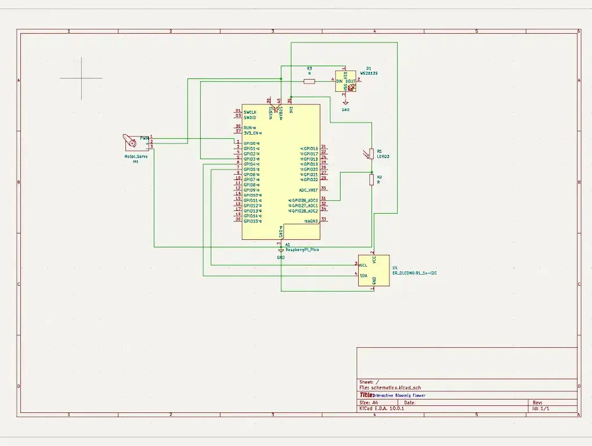Click the 'File: schematica.kicad_sch' title block text

pos(390,387)
